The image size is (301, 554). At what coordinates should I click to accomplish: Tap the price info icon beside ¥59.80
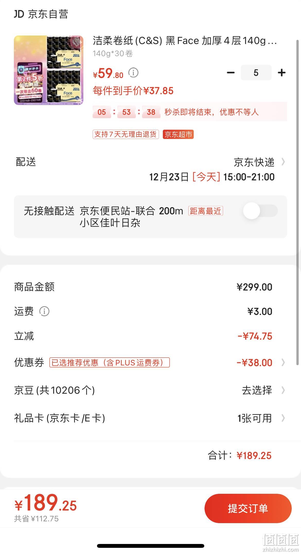[x=133, y=73]
